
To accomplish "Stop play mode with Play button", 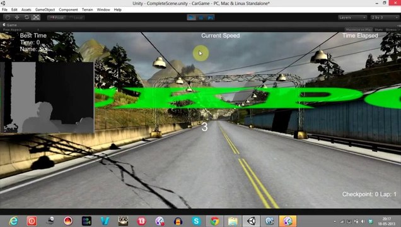I will (191, 18).
